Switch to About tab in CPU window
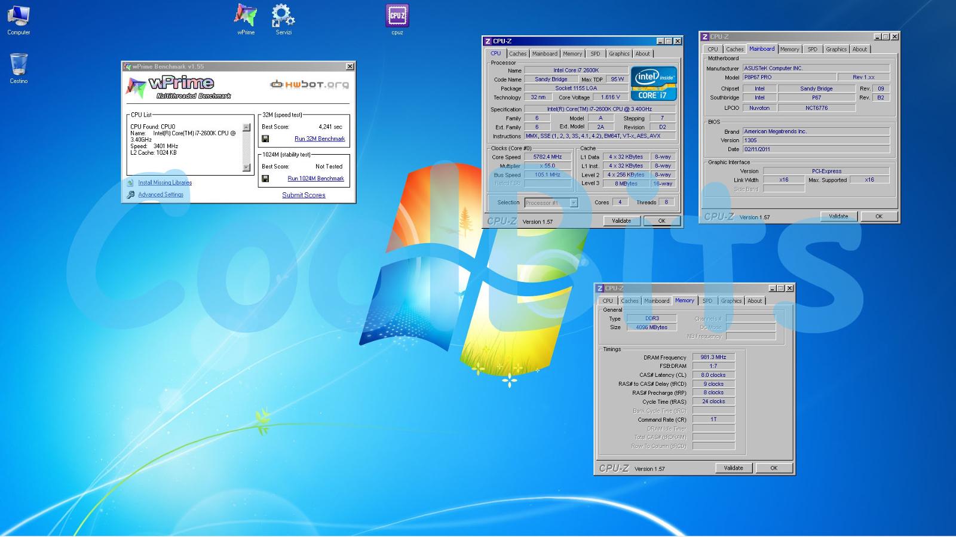The width and height of the screenshot is (956, 537). (x=642, y=54)
